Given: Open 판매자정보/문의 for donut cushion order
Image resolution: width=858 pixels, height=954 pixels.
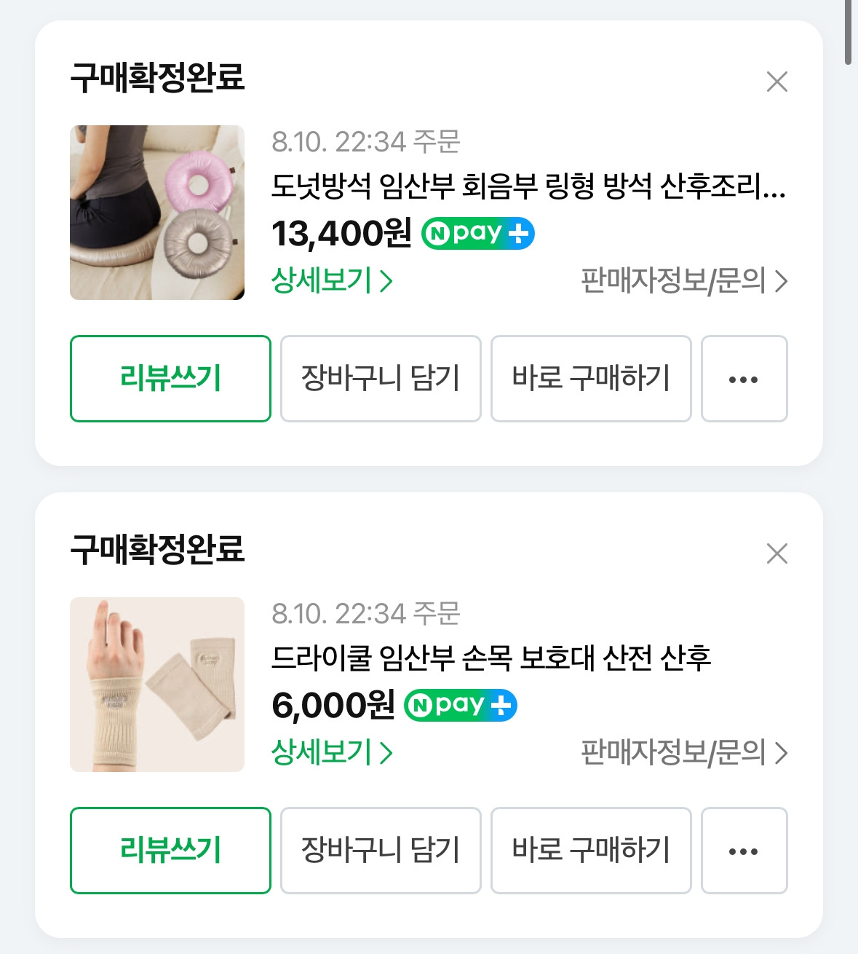Looking at the screenshot, I should click(x=684, y=281).
